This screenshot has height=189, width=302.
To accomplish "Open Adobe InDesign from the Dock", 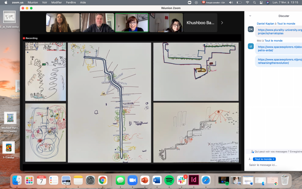I will point(194,180).
